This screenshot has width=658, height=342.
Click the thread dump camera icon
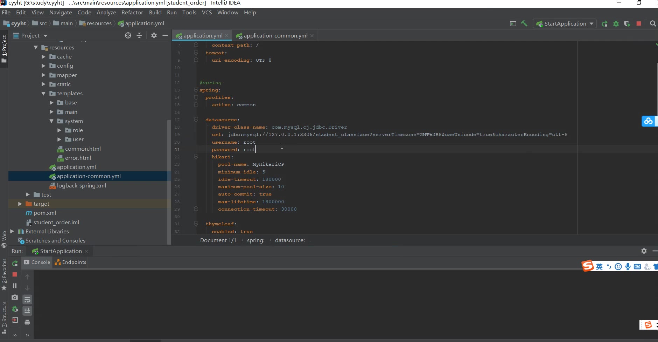[15, 297]
